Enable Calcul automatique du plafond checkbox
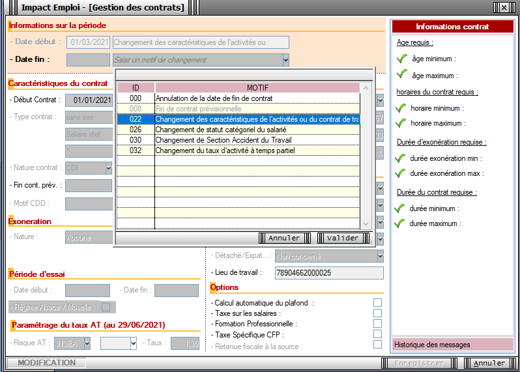This screenshot has height=372, width=520. tap(377, 303)
